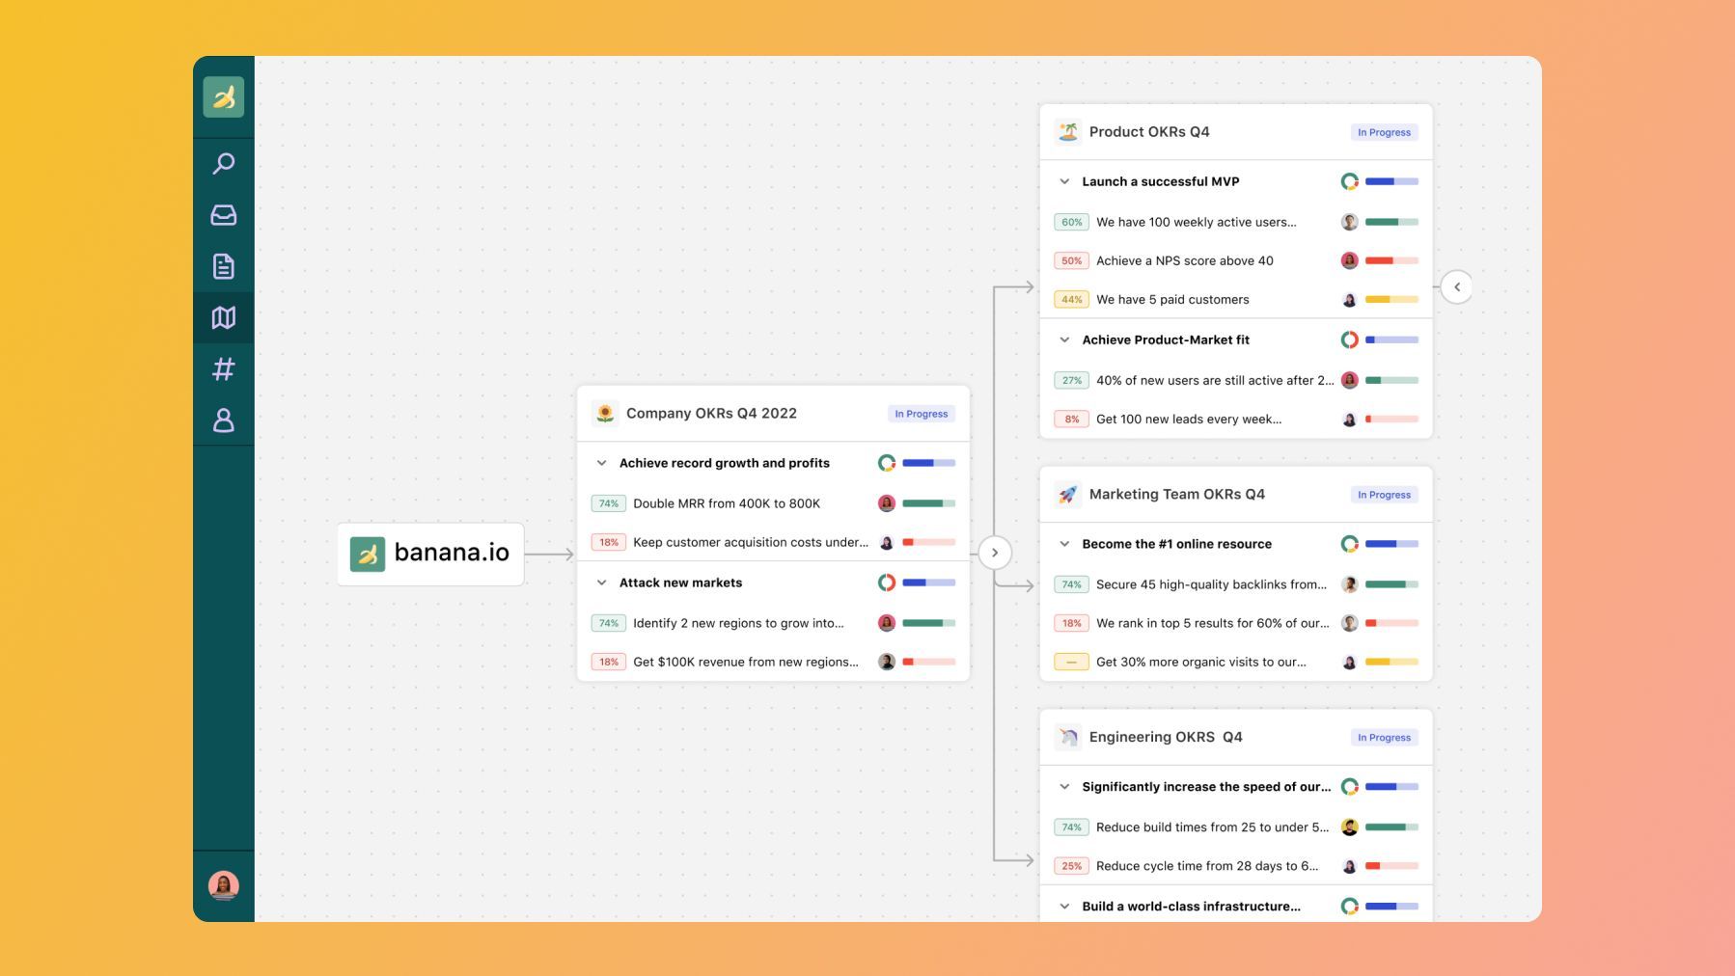This screenshot has height=976, width=1735.
Task: Click the round arrow button beside Product OKRs
Action: (1457, 286)
